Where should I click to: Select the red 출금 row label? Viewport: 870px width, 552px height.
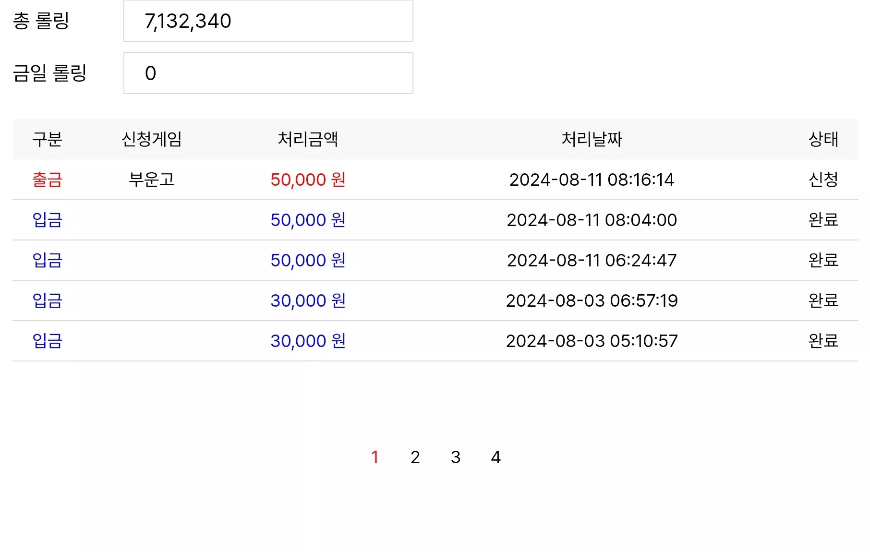pos(47,180)
